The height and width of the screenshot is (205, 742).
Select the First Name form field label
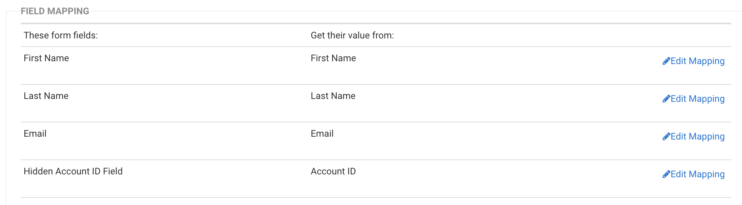[46, 58]
